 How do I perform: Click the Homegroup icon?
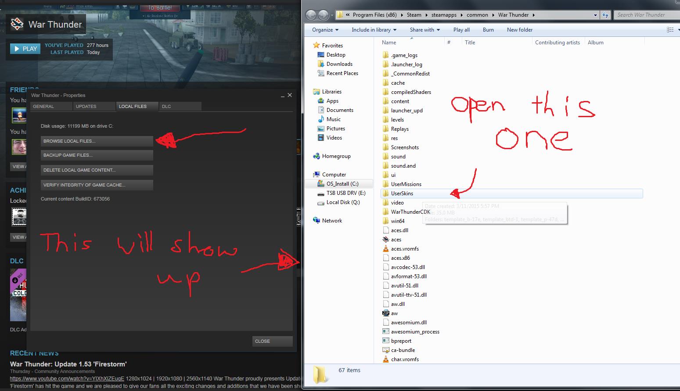[x=316, y=156]
